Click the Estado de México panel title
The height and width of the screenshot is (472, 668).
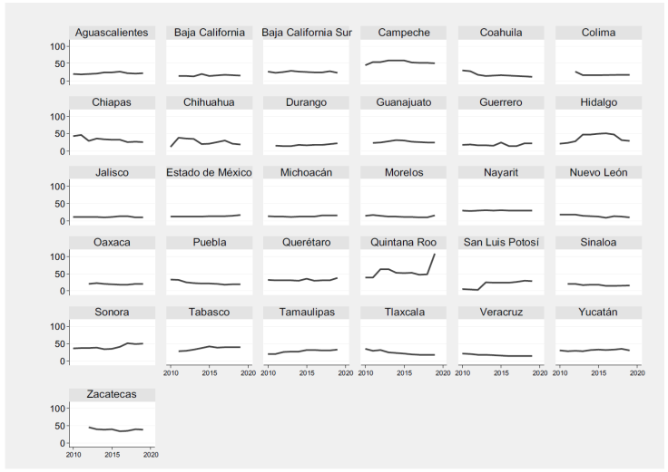click(210, 173)
